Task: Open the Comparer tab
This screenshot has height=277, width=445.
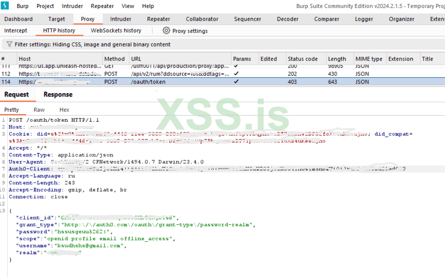Action: (327, 19)
